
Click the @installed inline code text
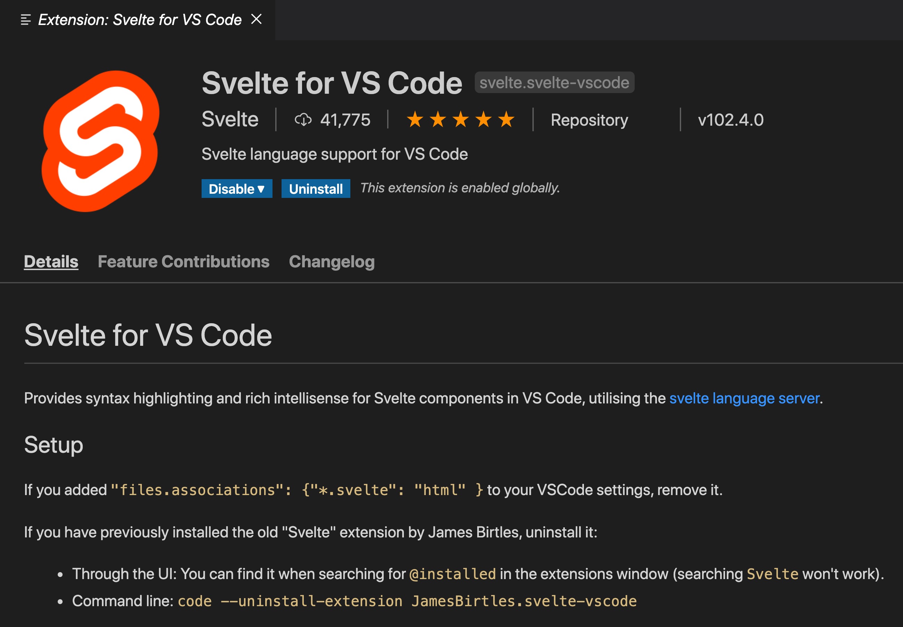click(452, 574)
